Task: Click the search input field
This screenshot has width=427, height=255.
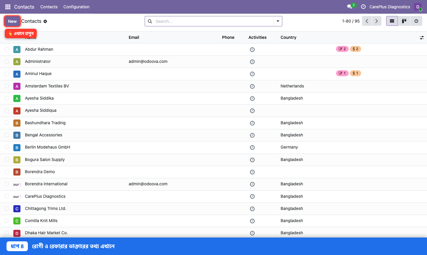Action: [x=213, y=21]
